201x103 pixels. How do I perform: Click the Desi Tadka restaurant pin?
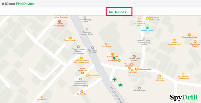[82, 91]
